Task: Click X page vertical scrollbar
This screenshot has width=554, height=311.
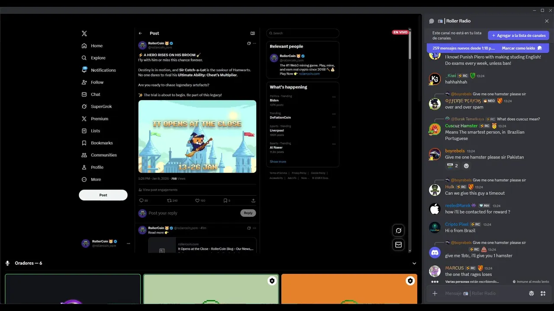Action: point(409,44)
